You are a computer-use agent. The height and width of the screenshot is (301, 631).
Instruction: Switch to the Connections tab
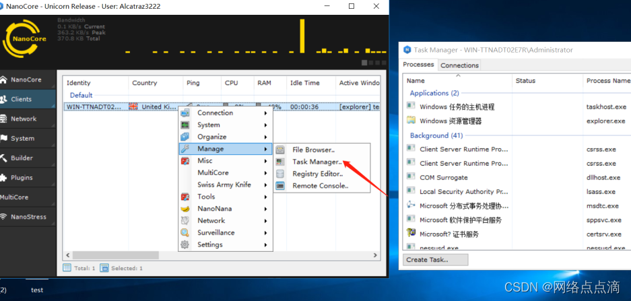click(x=459, y=65)
